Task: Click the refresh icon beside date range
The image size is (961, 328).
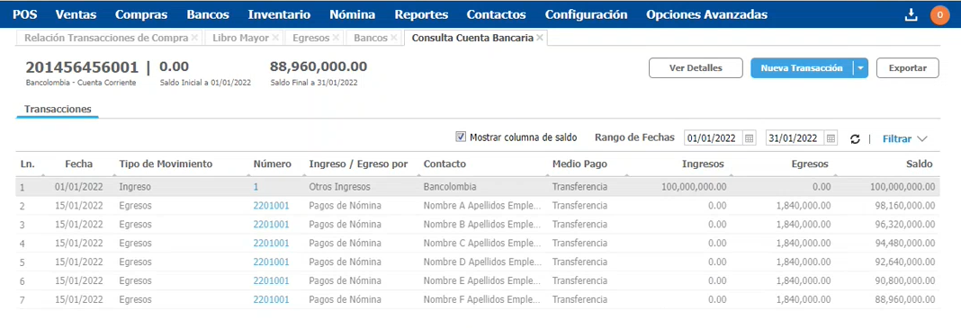Action: click(856, 139)
